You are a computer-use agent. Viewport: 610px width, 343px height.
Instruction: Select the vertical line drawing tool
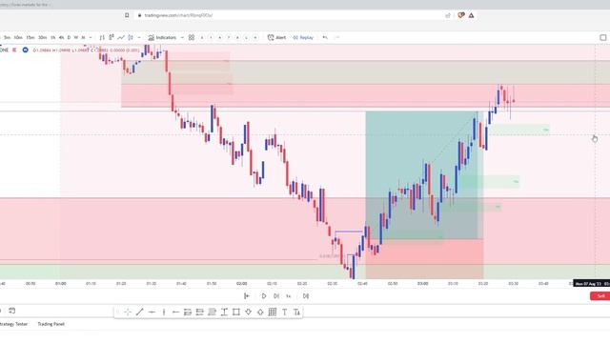pyautogui.click(x=164, y=312)
